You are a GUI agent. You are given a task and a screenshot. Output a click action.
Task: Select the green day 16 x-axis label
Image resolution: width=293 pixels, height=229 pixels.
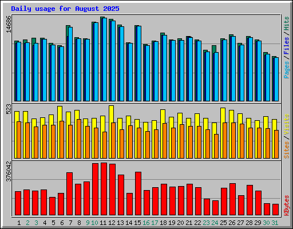coord(146,223)
